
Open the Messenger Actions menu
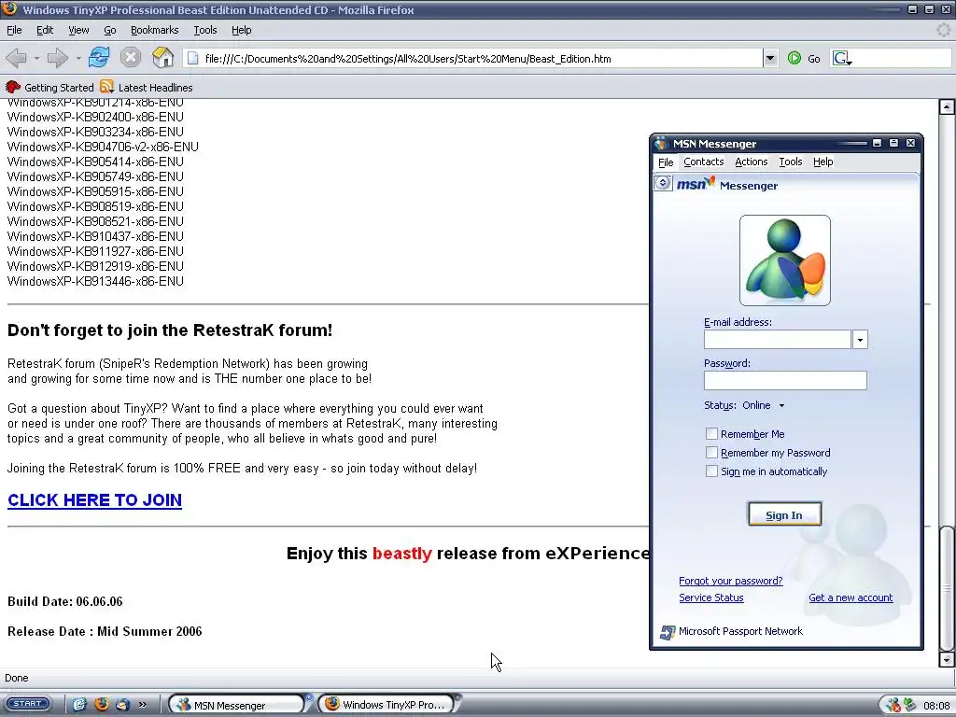[752, 162]
